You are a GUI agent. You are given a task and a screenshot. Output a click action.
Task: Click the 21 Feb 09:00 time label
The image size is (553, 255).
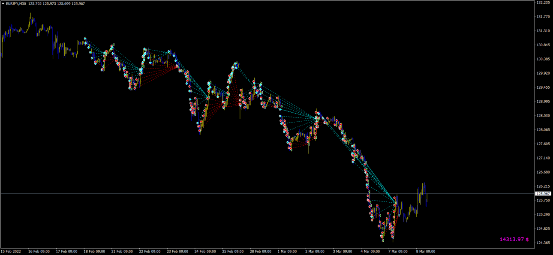[x=122, y=252]
